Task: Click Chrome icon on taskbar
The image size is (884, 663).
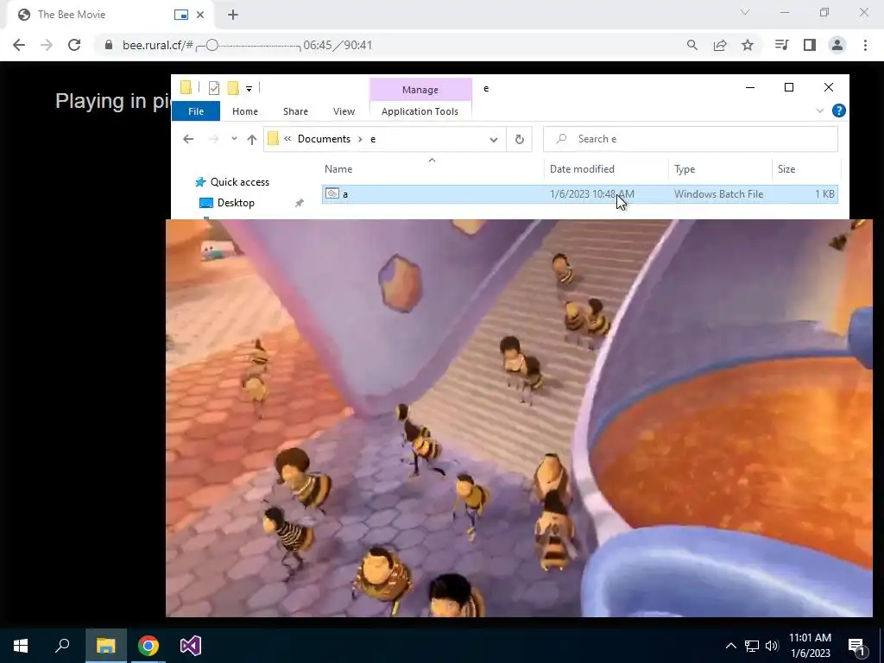Action: [148, 646]
